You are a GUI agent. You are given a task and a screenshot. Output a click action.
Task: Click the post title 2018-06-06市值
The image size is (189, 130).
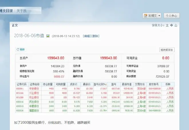29,36
